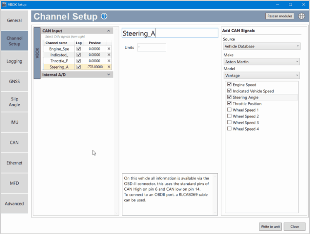Open the MFD tab
This screenshot has width=310, height=234.
(14, 184)
